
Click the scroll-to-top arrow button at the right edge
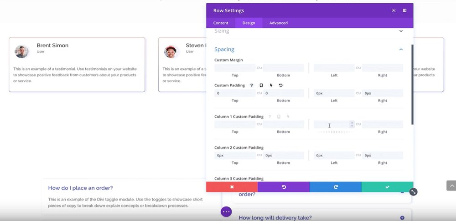coord(451,186)
